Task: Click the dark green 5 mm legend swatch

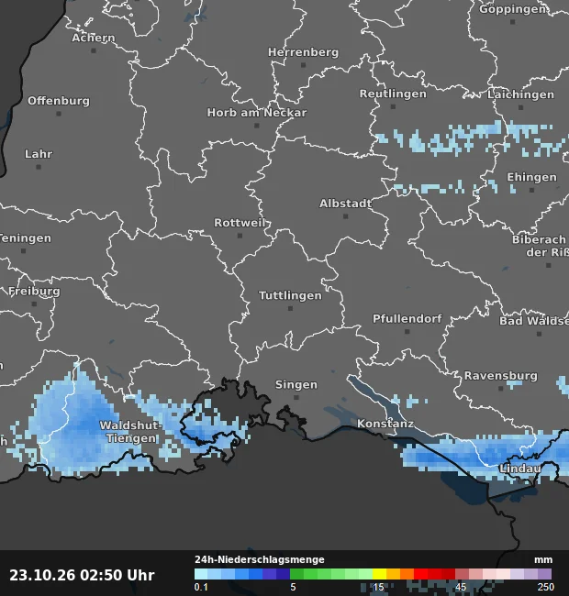Action: [296, 574]
